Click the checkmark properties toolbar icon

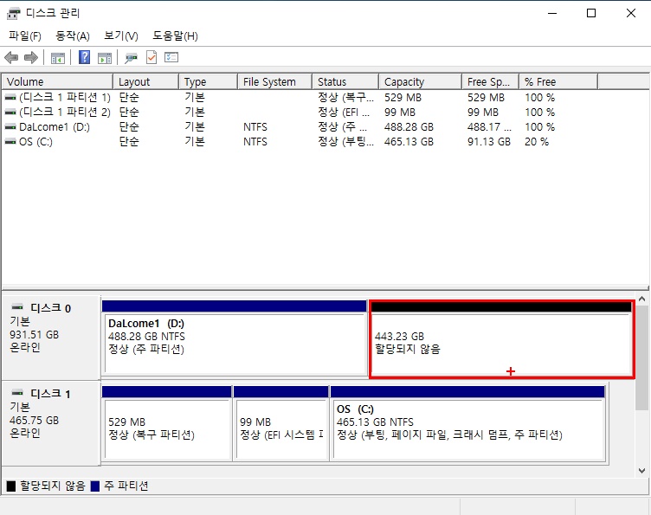(151, 57)
